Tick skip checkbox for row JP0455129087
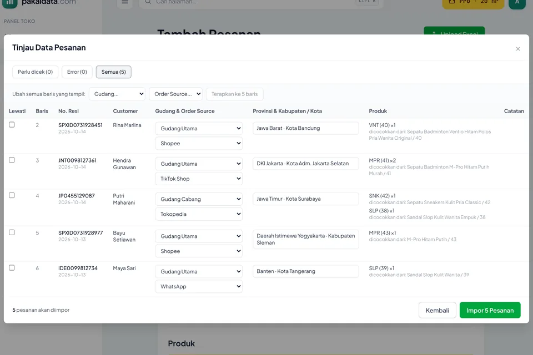533x355 pixels. coord(12,195)
